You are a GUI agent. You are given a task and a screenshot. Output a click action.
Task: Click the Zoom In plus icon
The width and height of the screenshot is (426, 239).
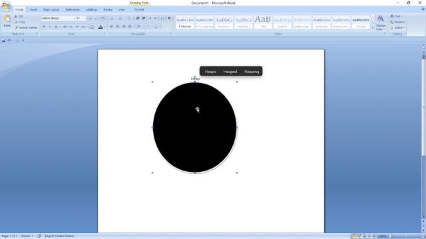(422, 236)
